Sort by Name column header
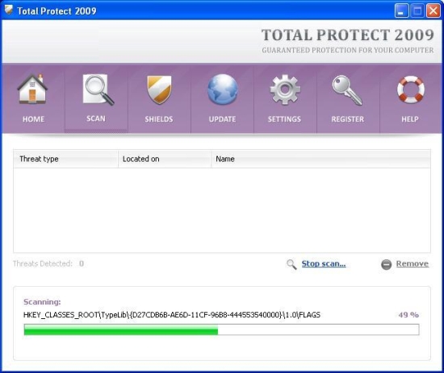Image resolution: width=444 pixels, height=373 pixels. click(320, 159)
